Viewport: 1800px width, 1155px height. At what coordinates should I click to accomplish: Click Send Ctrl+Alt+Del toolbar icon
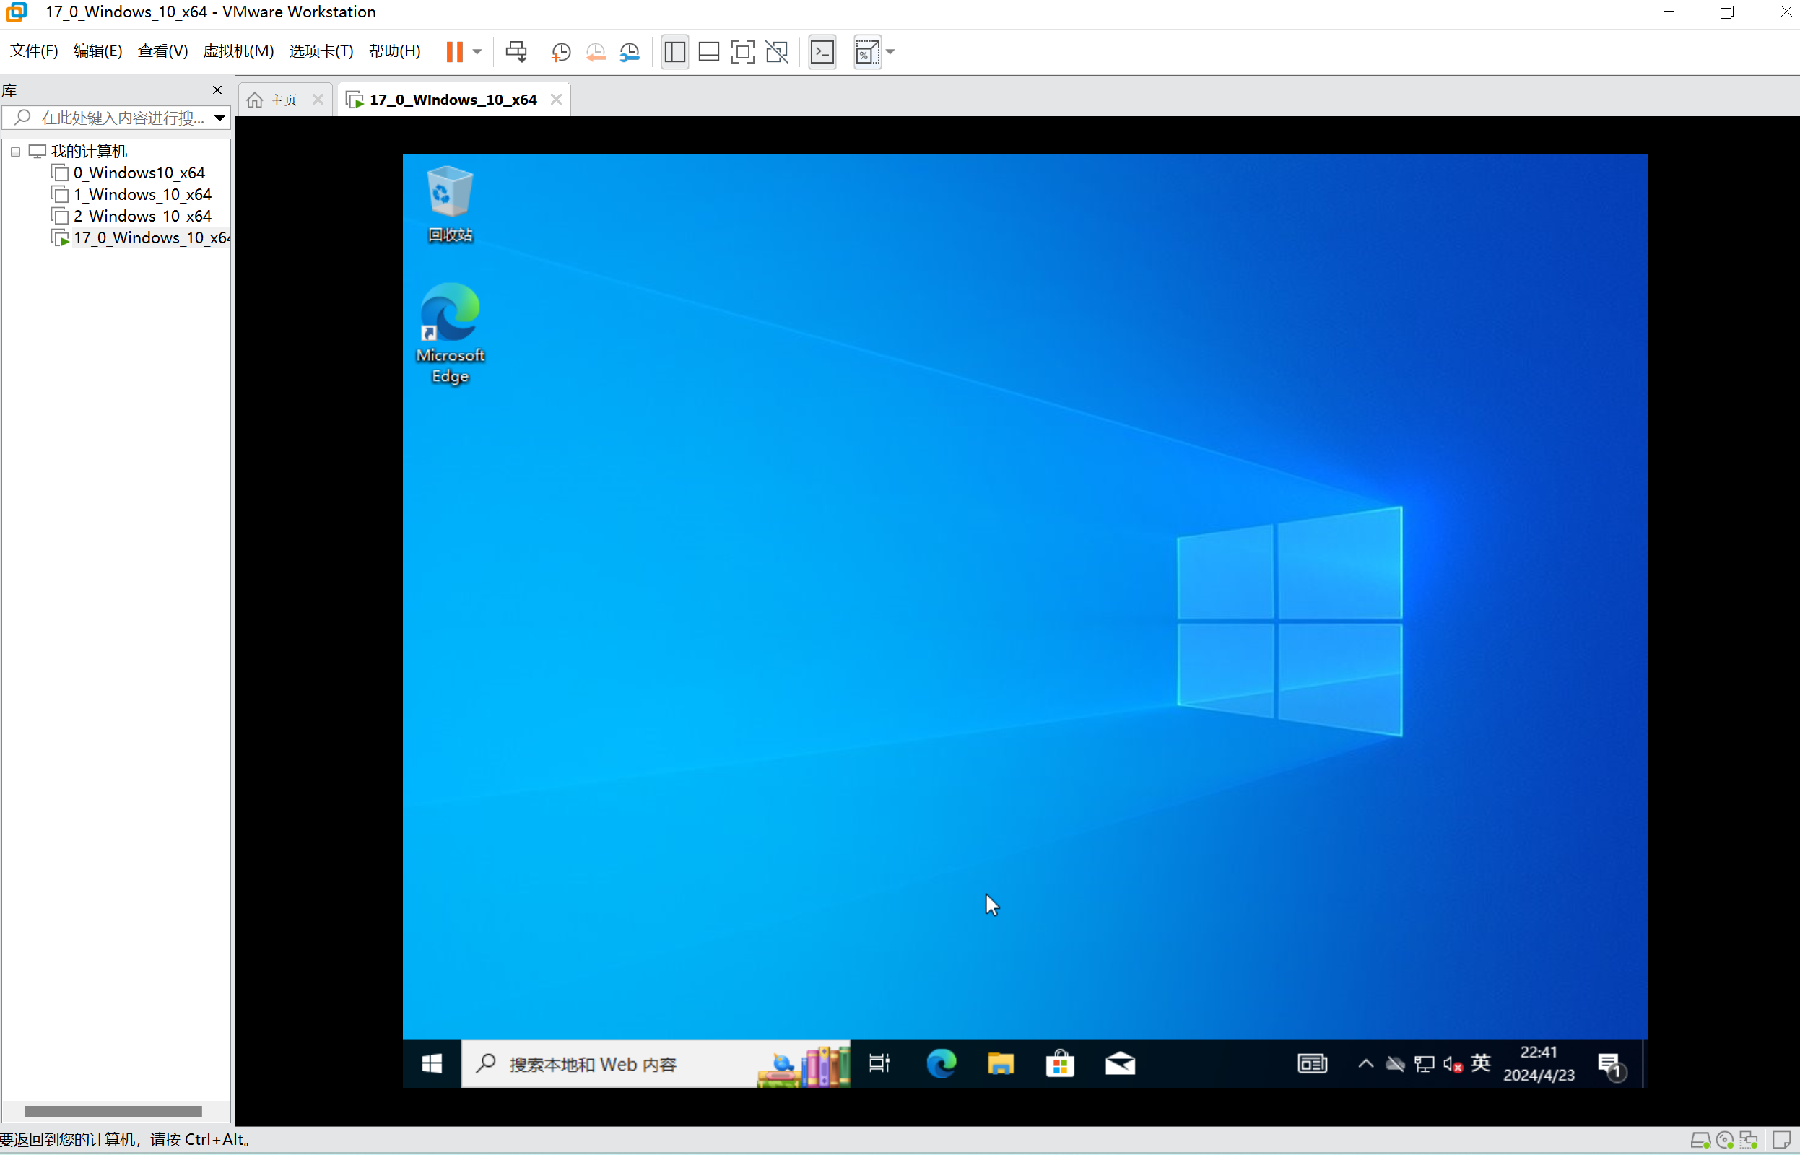click(516, 52)
